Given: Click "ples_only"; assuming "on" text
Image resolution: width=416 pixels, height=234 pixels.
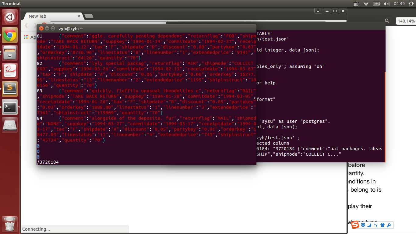Looking at the screenshot, I should pyautogui.click(x=291, y=66).
